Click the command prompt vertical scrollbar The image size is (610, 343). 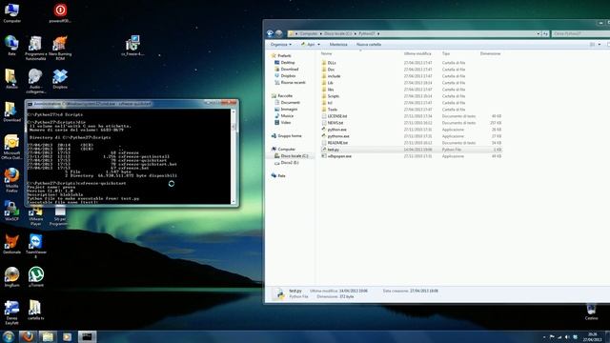tap(234, 156)
